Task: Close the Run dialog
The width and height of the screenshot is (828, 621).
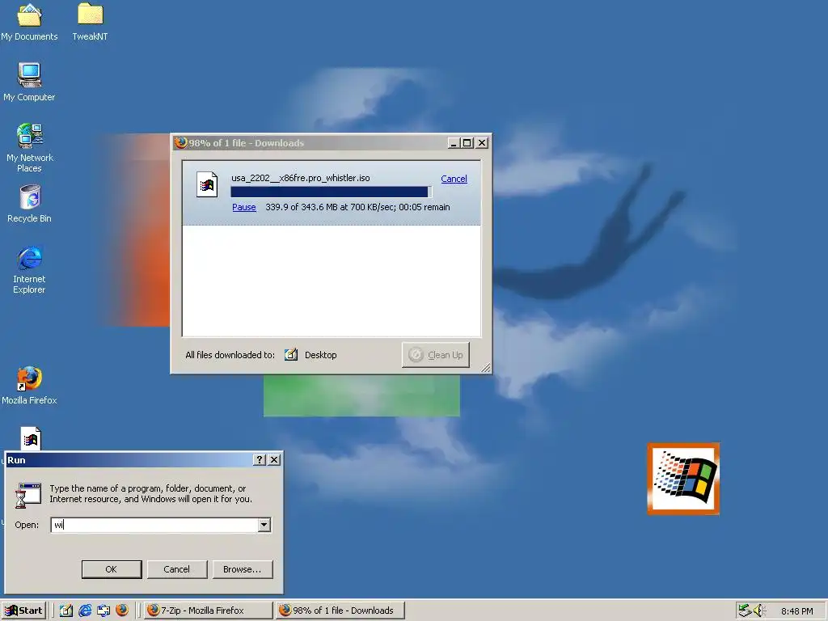Action: (x=274, y=460)
